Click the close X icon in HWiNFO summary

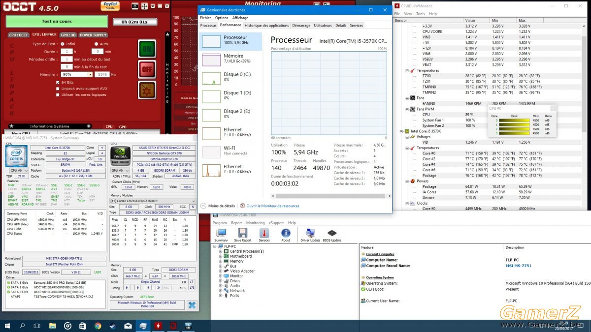pyautogui.click(x=192, y=305)
